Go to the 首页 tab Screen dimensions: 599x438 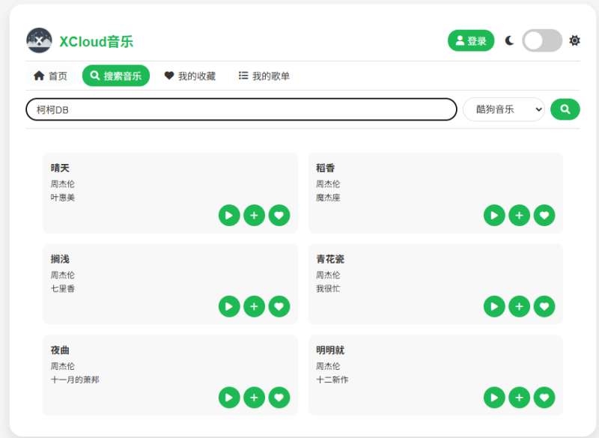point(50,76)
